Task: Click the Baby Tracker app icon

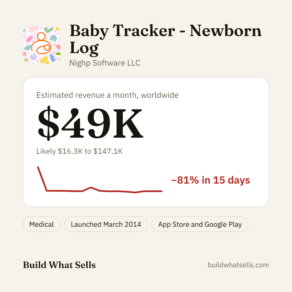Action: (42, 45)
